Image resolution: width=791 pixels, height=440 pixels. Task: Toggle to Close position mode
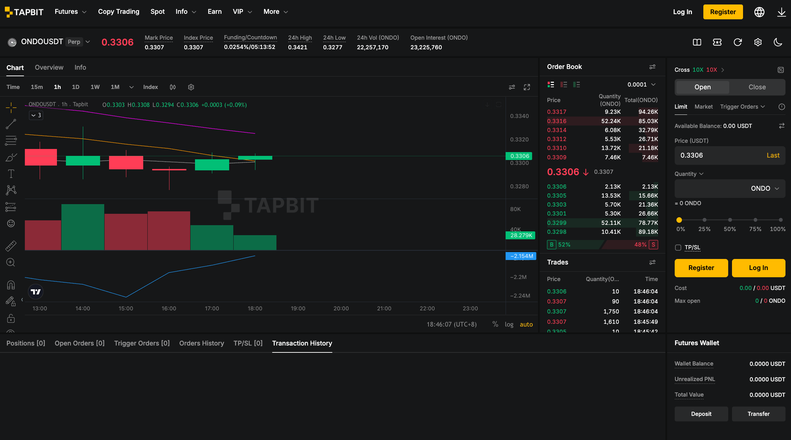757,87
